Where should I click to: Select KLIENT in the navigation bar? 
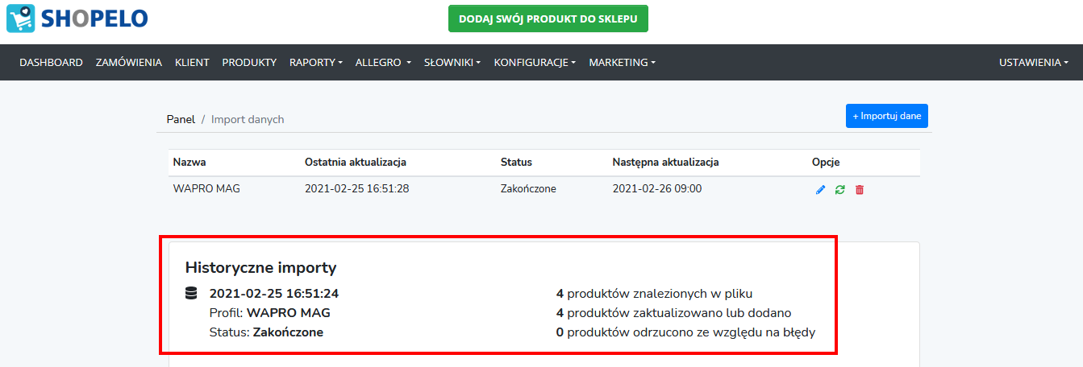click(192, 62)
